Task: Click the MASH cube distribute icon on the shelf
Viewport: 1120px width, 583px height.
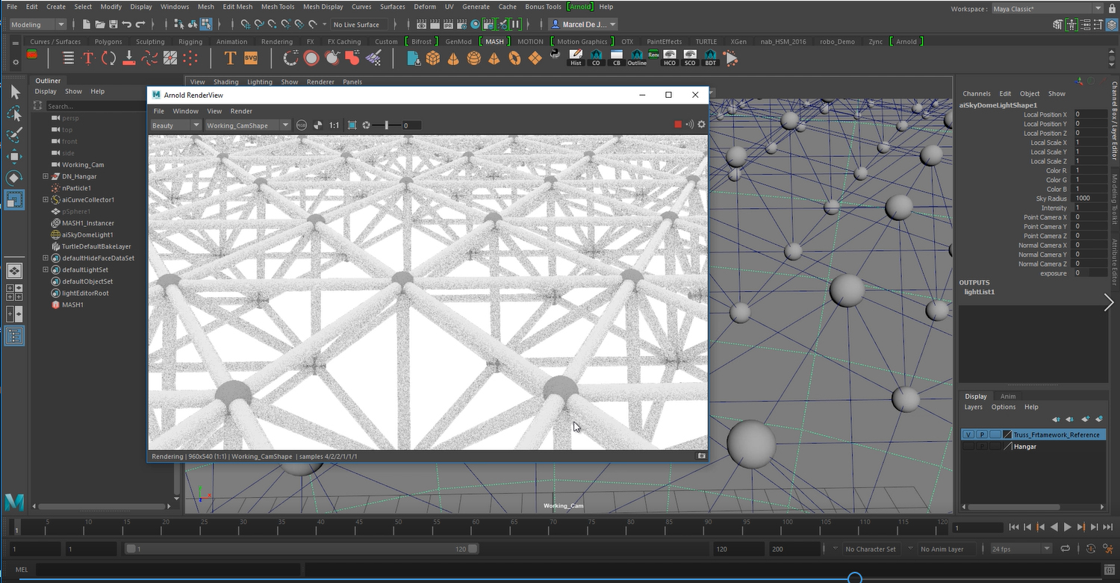Action: (x=433, y=57)
